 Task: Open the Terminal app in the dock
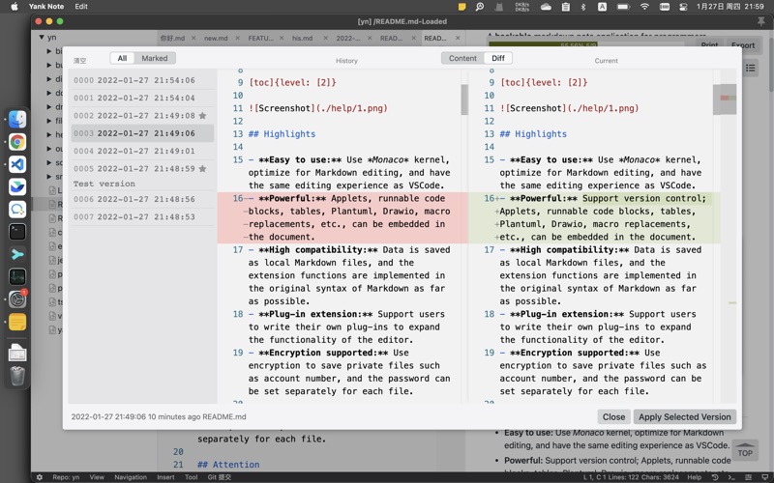[x=17, y=232]
